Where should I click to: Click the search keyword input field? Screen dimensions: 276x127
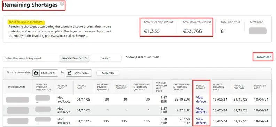(x=31, y=58)
